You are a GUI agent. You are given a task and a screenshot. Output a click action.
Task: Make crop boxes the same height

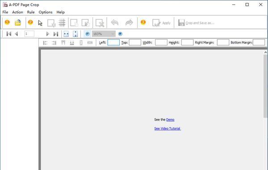pyautogui.click(x=81, y=43)
